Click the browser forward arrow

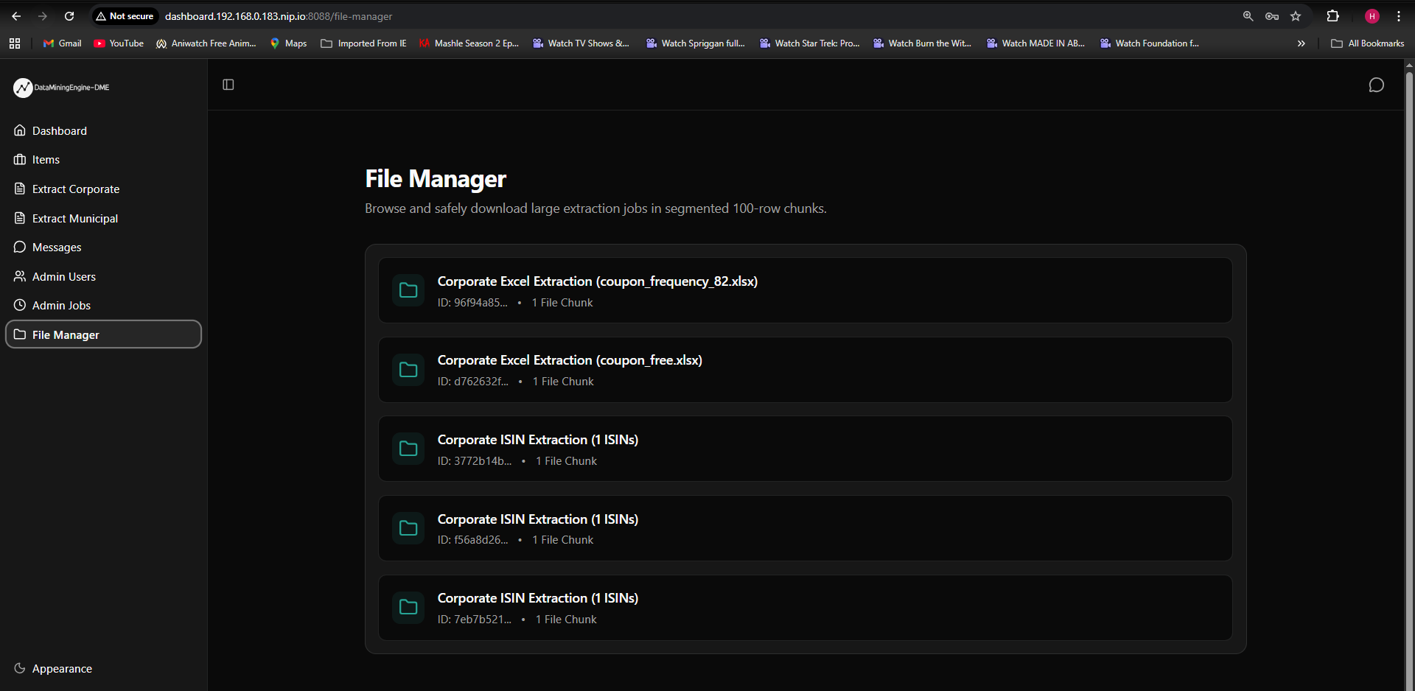(43, 16)
